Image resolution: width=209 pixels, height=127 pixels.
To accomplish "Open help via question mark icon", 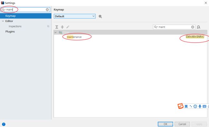I will (4, 124).
